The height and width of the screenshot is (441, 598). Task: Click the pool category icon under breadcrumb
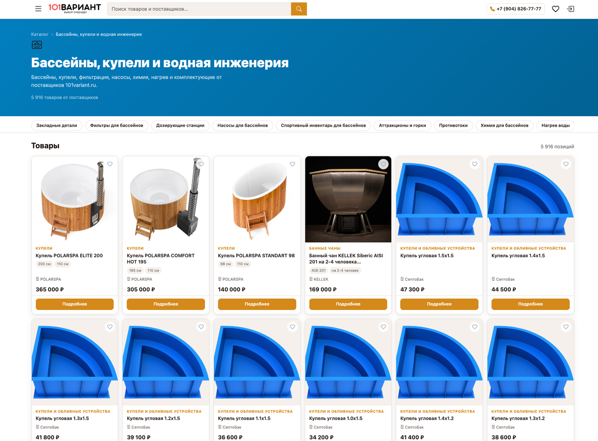[x=36, y=45]
